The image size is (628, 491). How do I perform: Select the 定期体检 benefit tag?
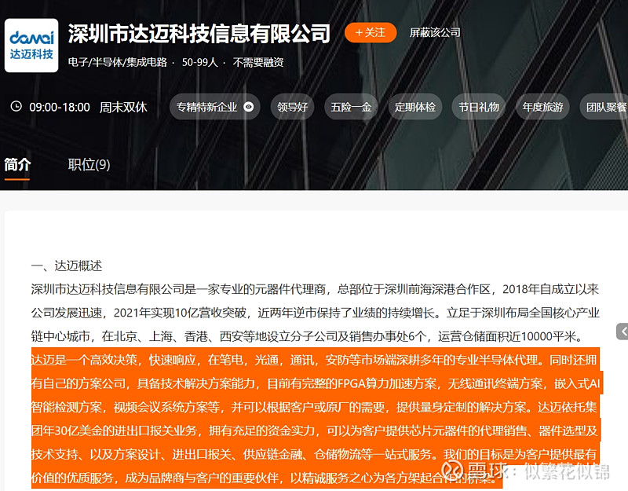(415, 107)
